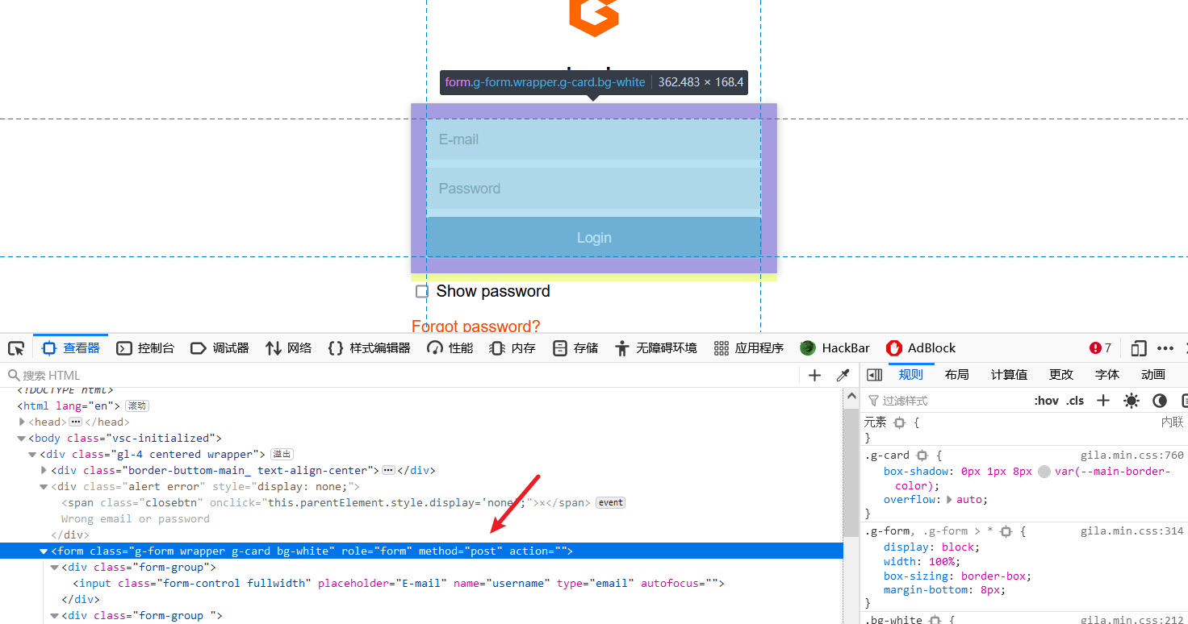
Task: Collapse the selected form g-form node
Action: pyautogui.click(x=44, y=551)
